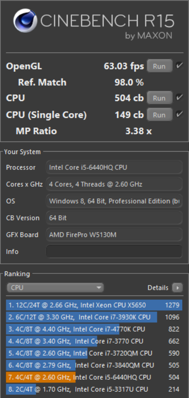Toggle the OpenGL test checkbox

pyautogui.click(x=179, y=66)
